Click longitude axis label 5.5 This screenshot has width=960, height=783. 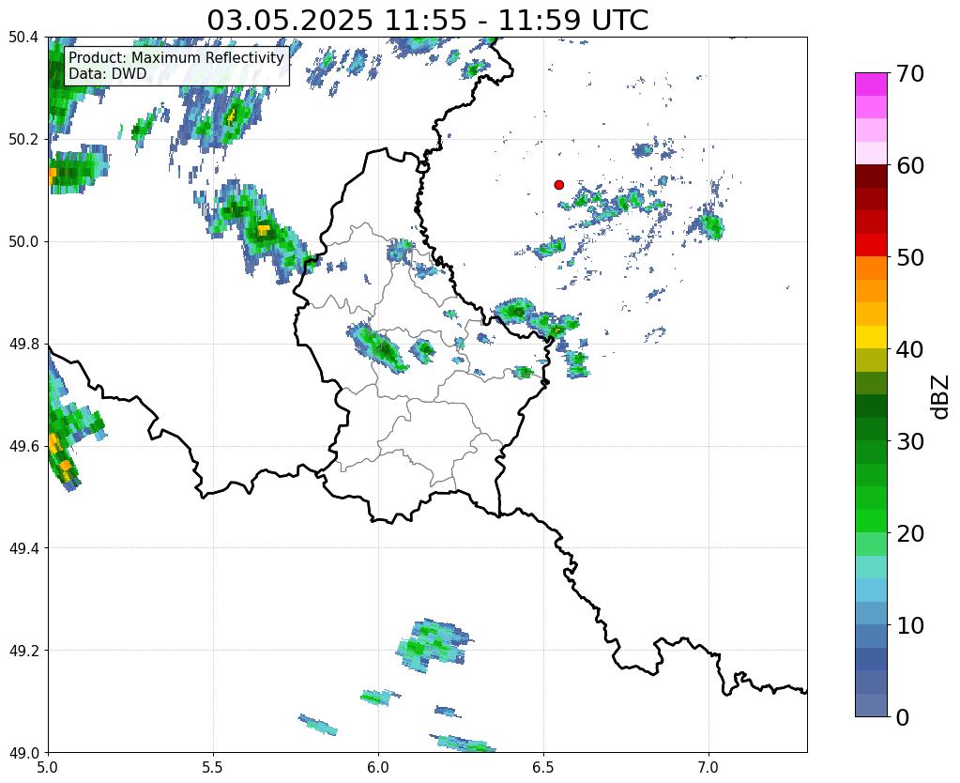pyautogui.click(x=213, y=767)
